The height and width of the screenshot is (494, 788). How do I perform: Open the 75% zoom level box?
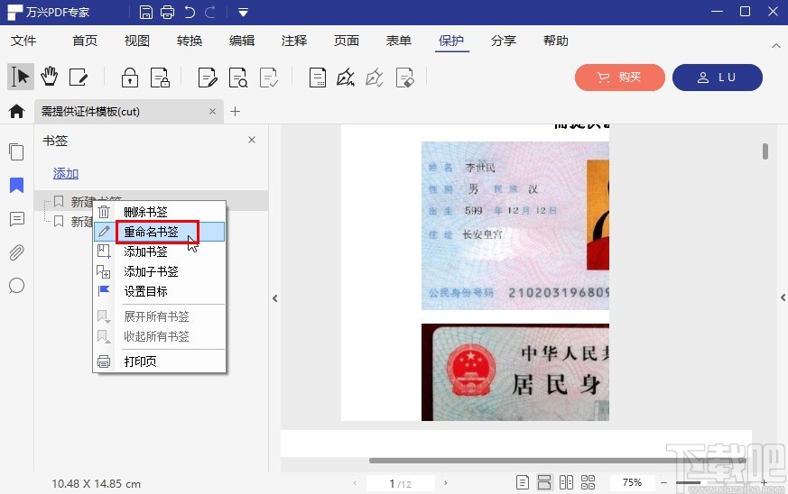pos(632,482)
